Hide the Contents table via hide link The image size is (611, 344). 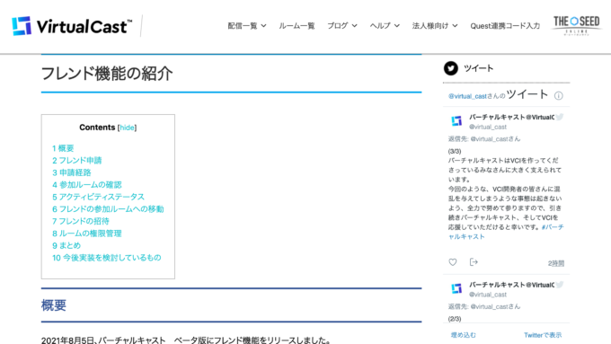127,128
